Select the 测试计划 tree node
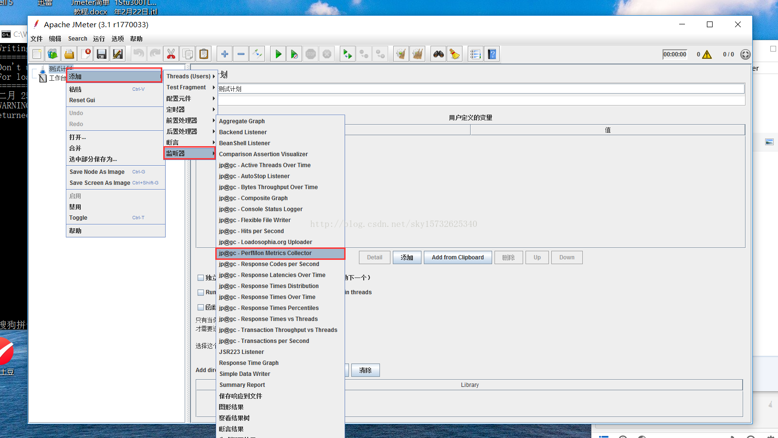 click(60, 69)
